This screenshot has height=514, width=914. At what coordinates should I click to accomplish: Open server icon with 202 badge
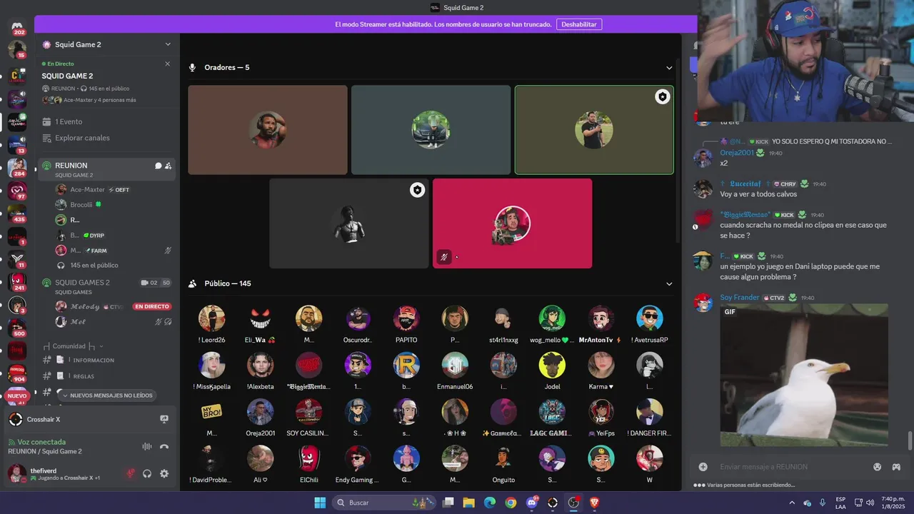tap(17, 27)
